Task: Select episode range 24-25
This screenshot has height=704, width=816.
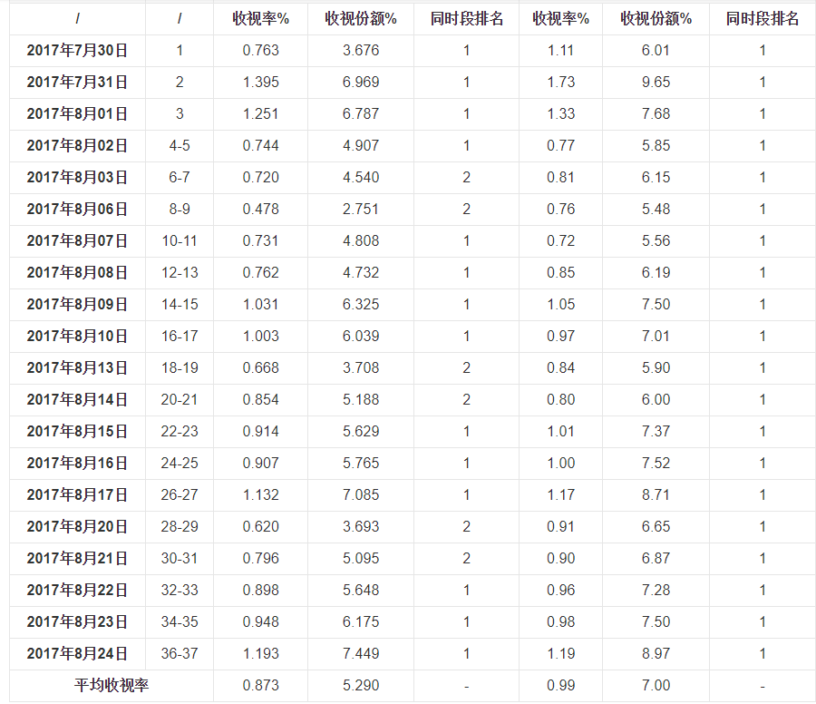Action: coord(180,464)
